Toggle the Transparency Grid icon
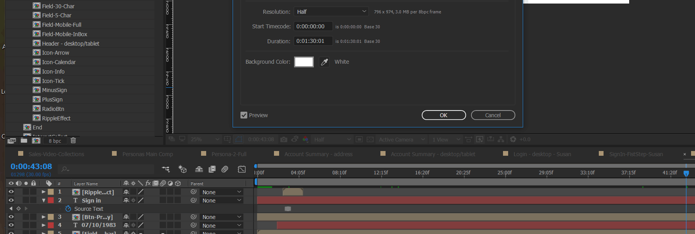Screen dimensions: 695x234 pyautogui.click(x=370, y=139)
